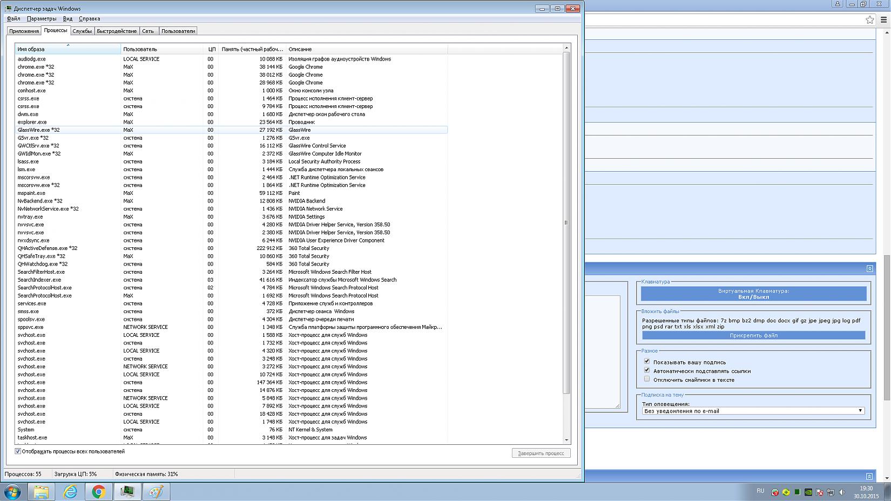Viewport: 891px width, 501px height.
Task: Switch to the Службы tab
Action: coord(82,31)
